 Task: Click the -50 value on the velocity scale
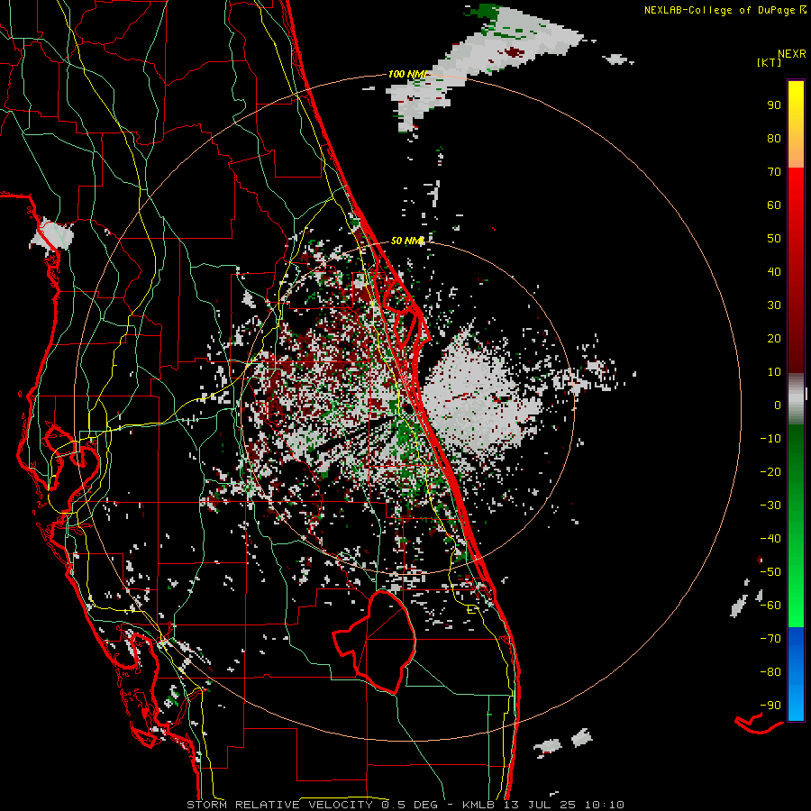tap(770, 572)
